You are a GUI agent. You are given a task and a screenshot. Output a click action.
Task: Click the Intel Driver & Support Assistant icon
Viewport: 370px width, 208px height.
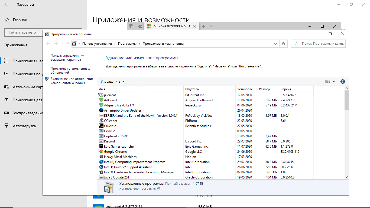click(101, 167)
